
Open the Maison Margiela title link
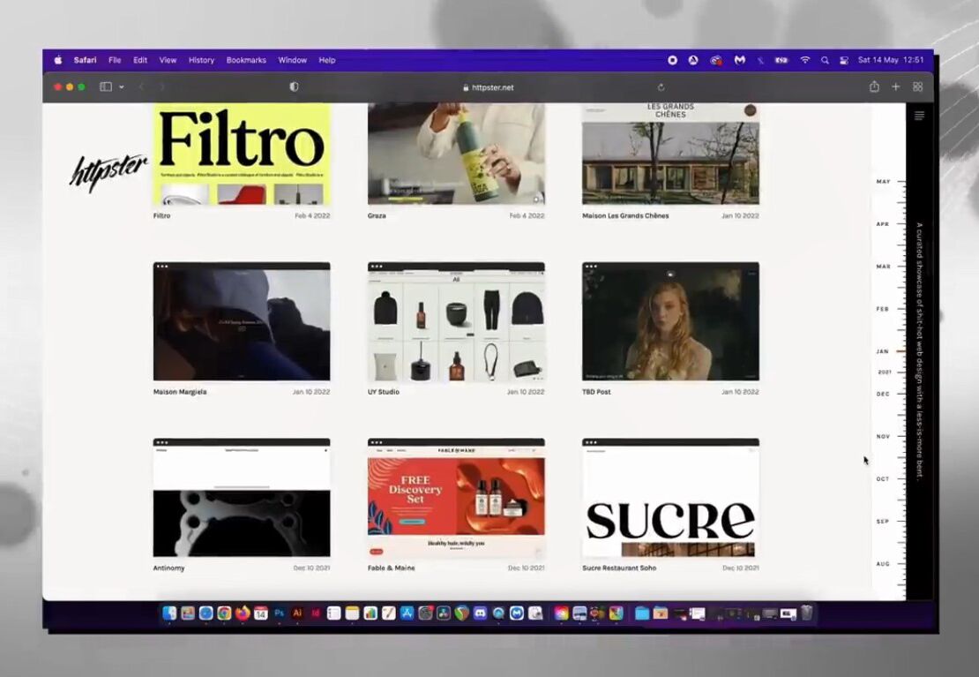180,392
